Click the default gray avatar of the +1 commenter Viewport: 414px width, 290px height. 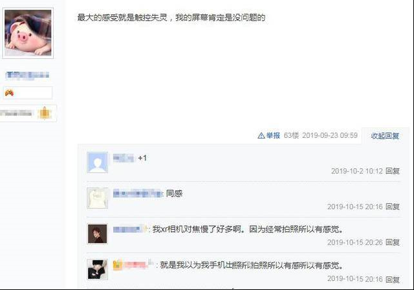(98, 162)
